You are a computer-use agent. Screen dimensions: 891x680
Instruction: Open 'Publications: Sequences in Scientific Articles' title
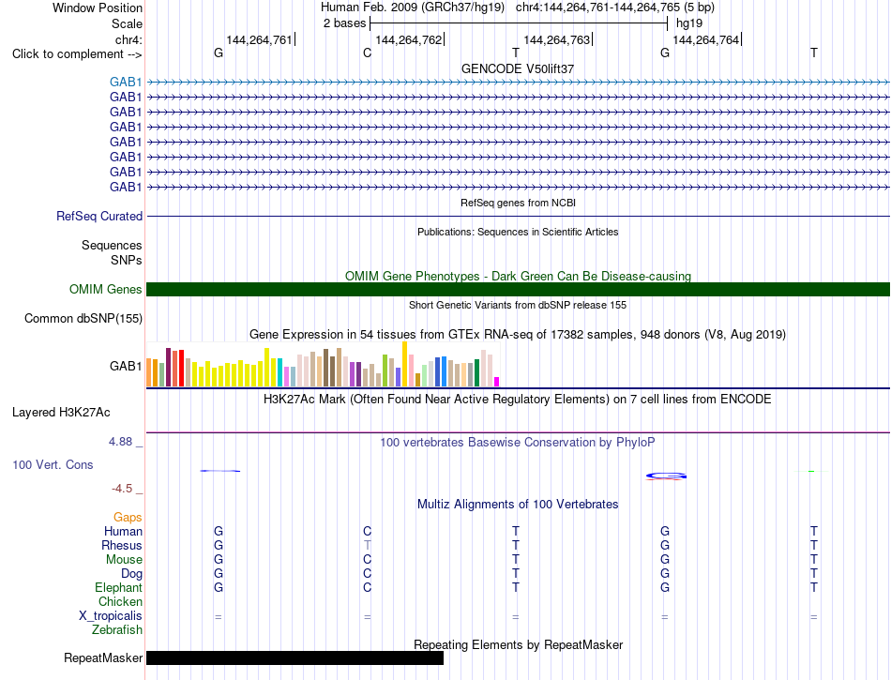(x=518, y=232)
